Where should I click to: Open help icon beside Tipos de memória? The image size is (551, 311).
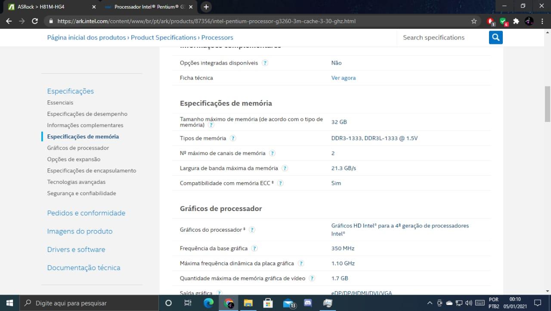tap(233, 138)
